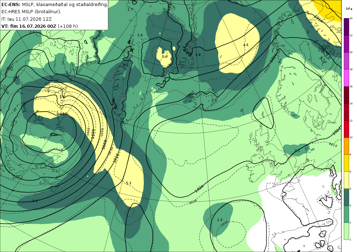Click the '992' isobar label near the low centre

pos(64,114)
